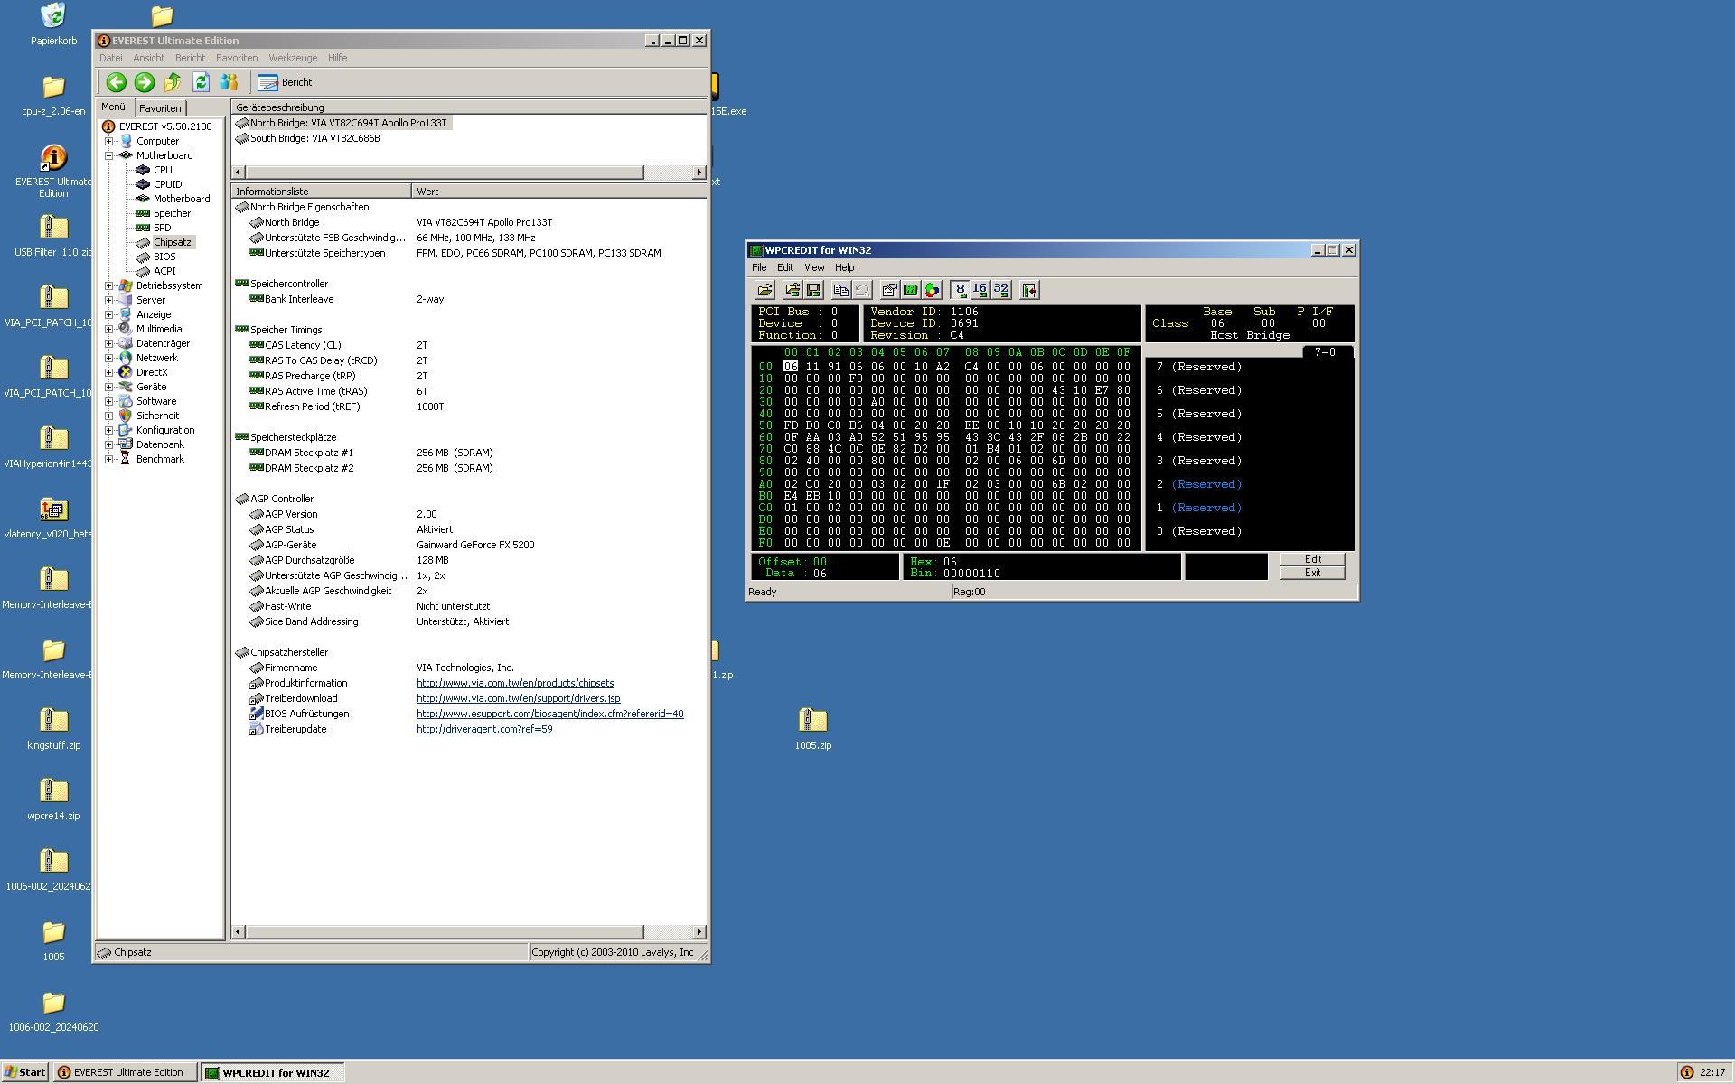Expand the Benchmark tree node
Viewport: 1735px width, 1084px height.
tap(109, 459)
